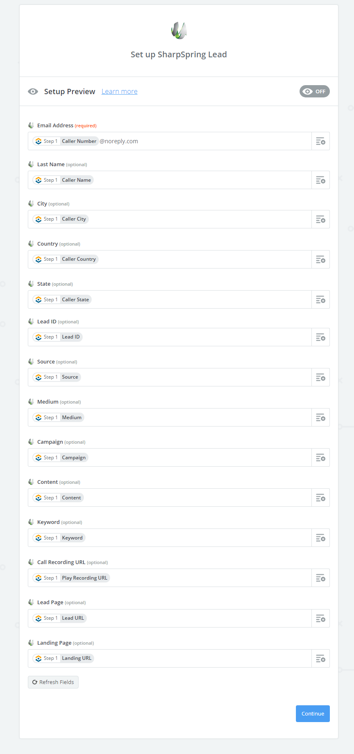Click the blue Continue button
Image resolution: width=354 pixels, height=754 pixels.
(313, 713)
